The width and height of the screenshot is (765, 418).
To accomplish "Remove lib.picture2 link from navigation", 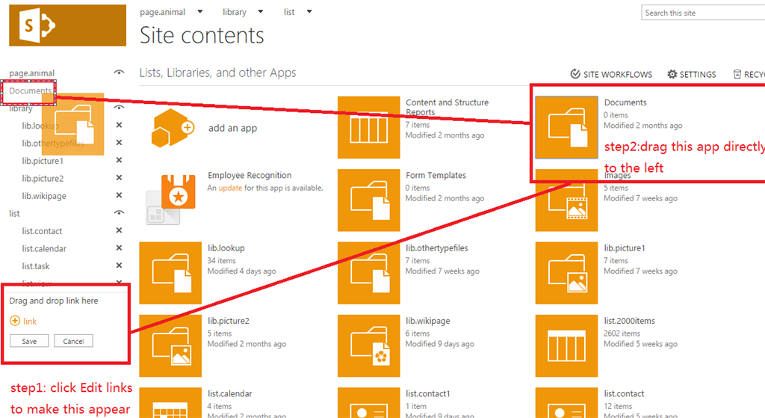I will (119, 178).
